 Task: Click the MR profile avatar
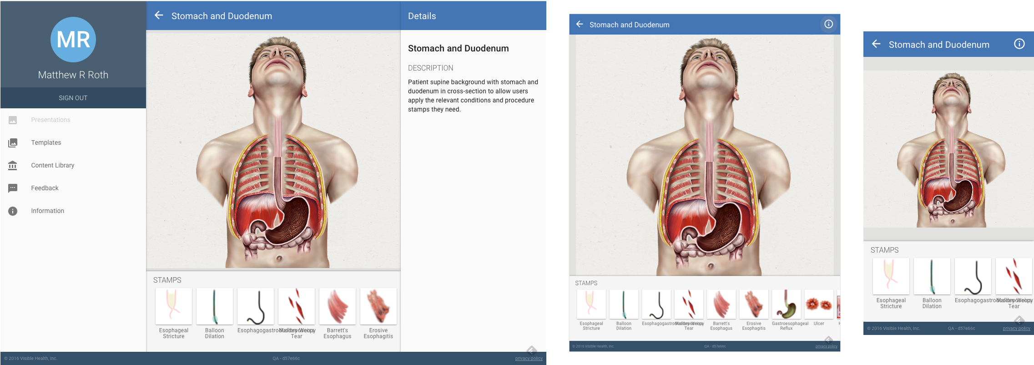(73, 40)
